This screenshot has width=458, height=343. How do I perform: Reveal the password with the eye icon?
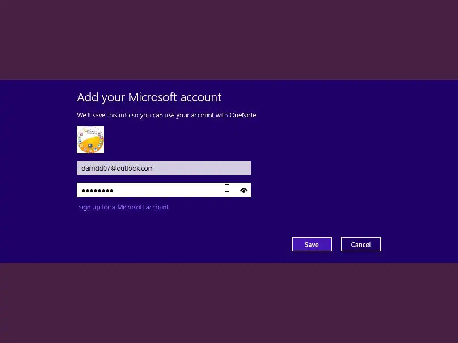pos(244,190)
